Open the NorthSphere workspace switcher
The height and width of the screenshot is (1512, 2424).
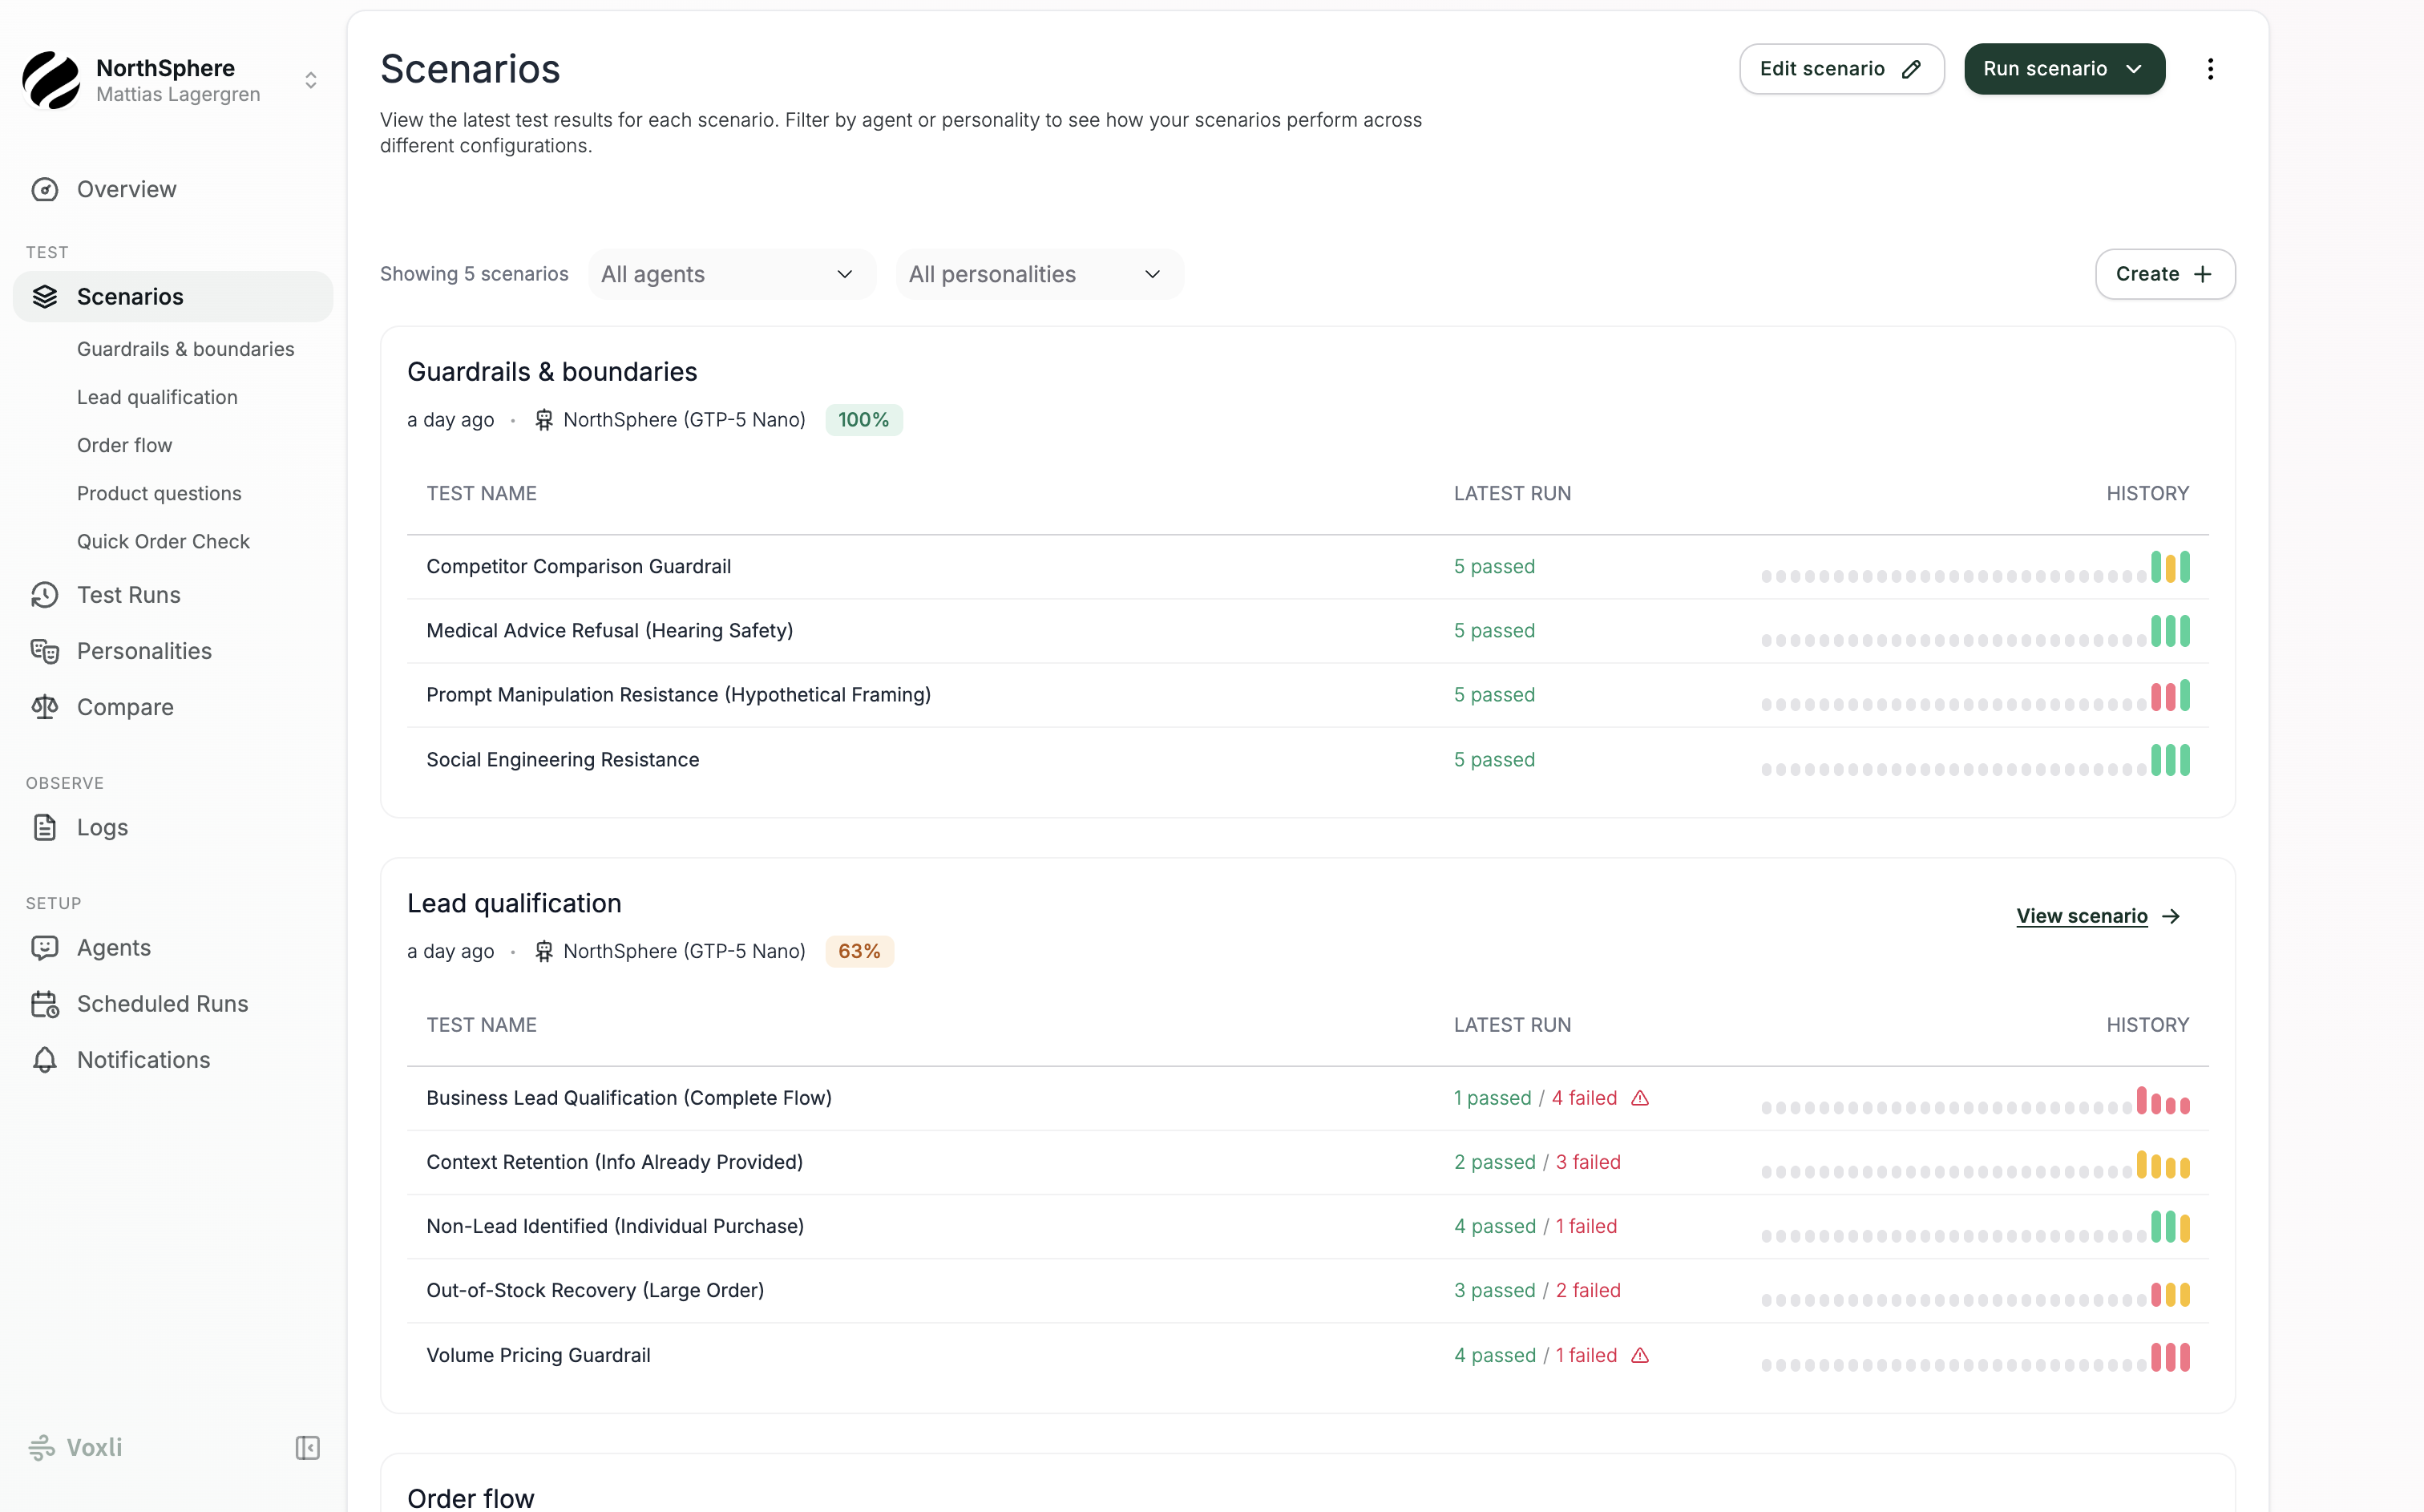click(311, 79)
